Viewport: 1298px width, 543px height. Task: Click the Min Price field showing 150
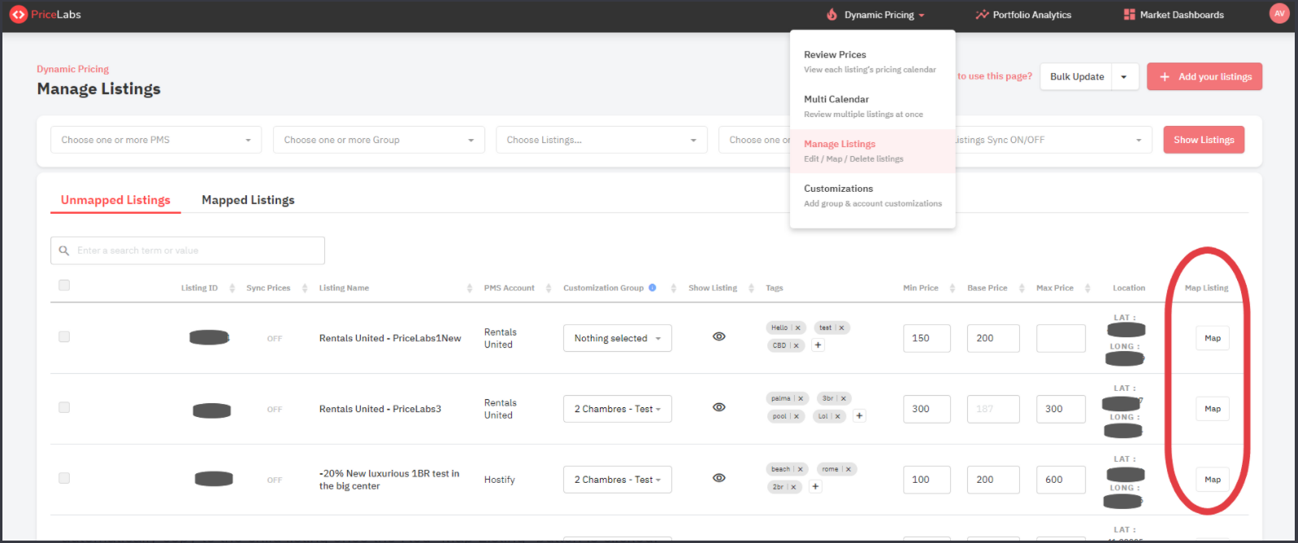point(927,338)
